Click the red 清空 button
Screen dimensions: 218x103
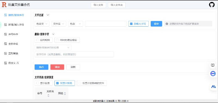click(57, 67)
